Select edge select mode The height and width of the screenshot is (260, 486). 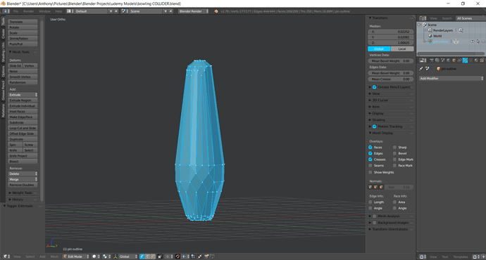coord(147,256)
